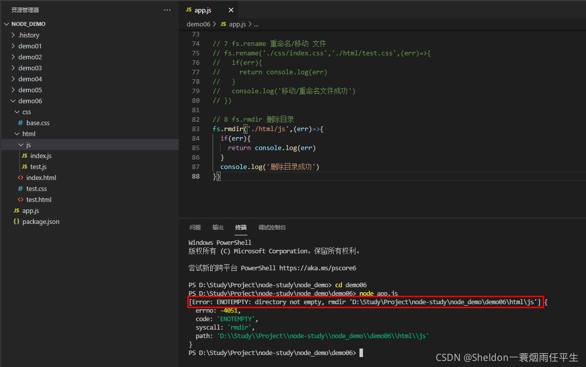
Task: Click the "code: 'ENOTEMPTY'" terminal line
Action: coord(227,319)
